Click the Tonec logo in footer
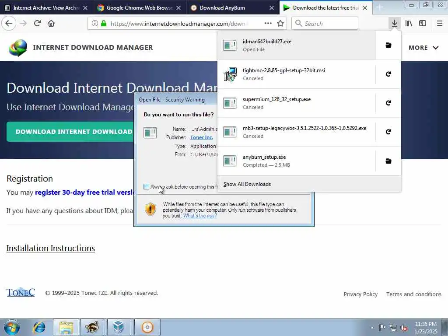This screenshot has width=448, height=336. [21, 292]
